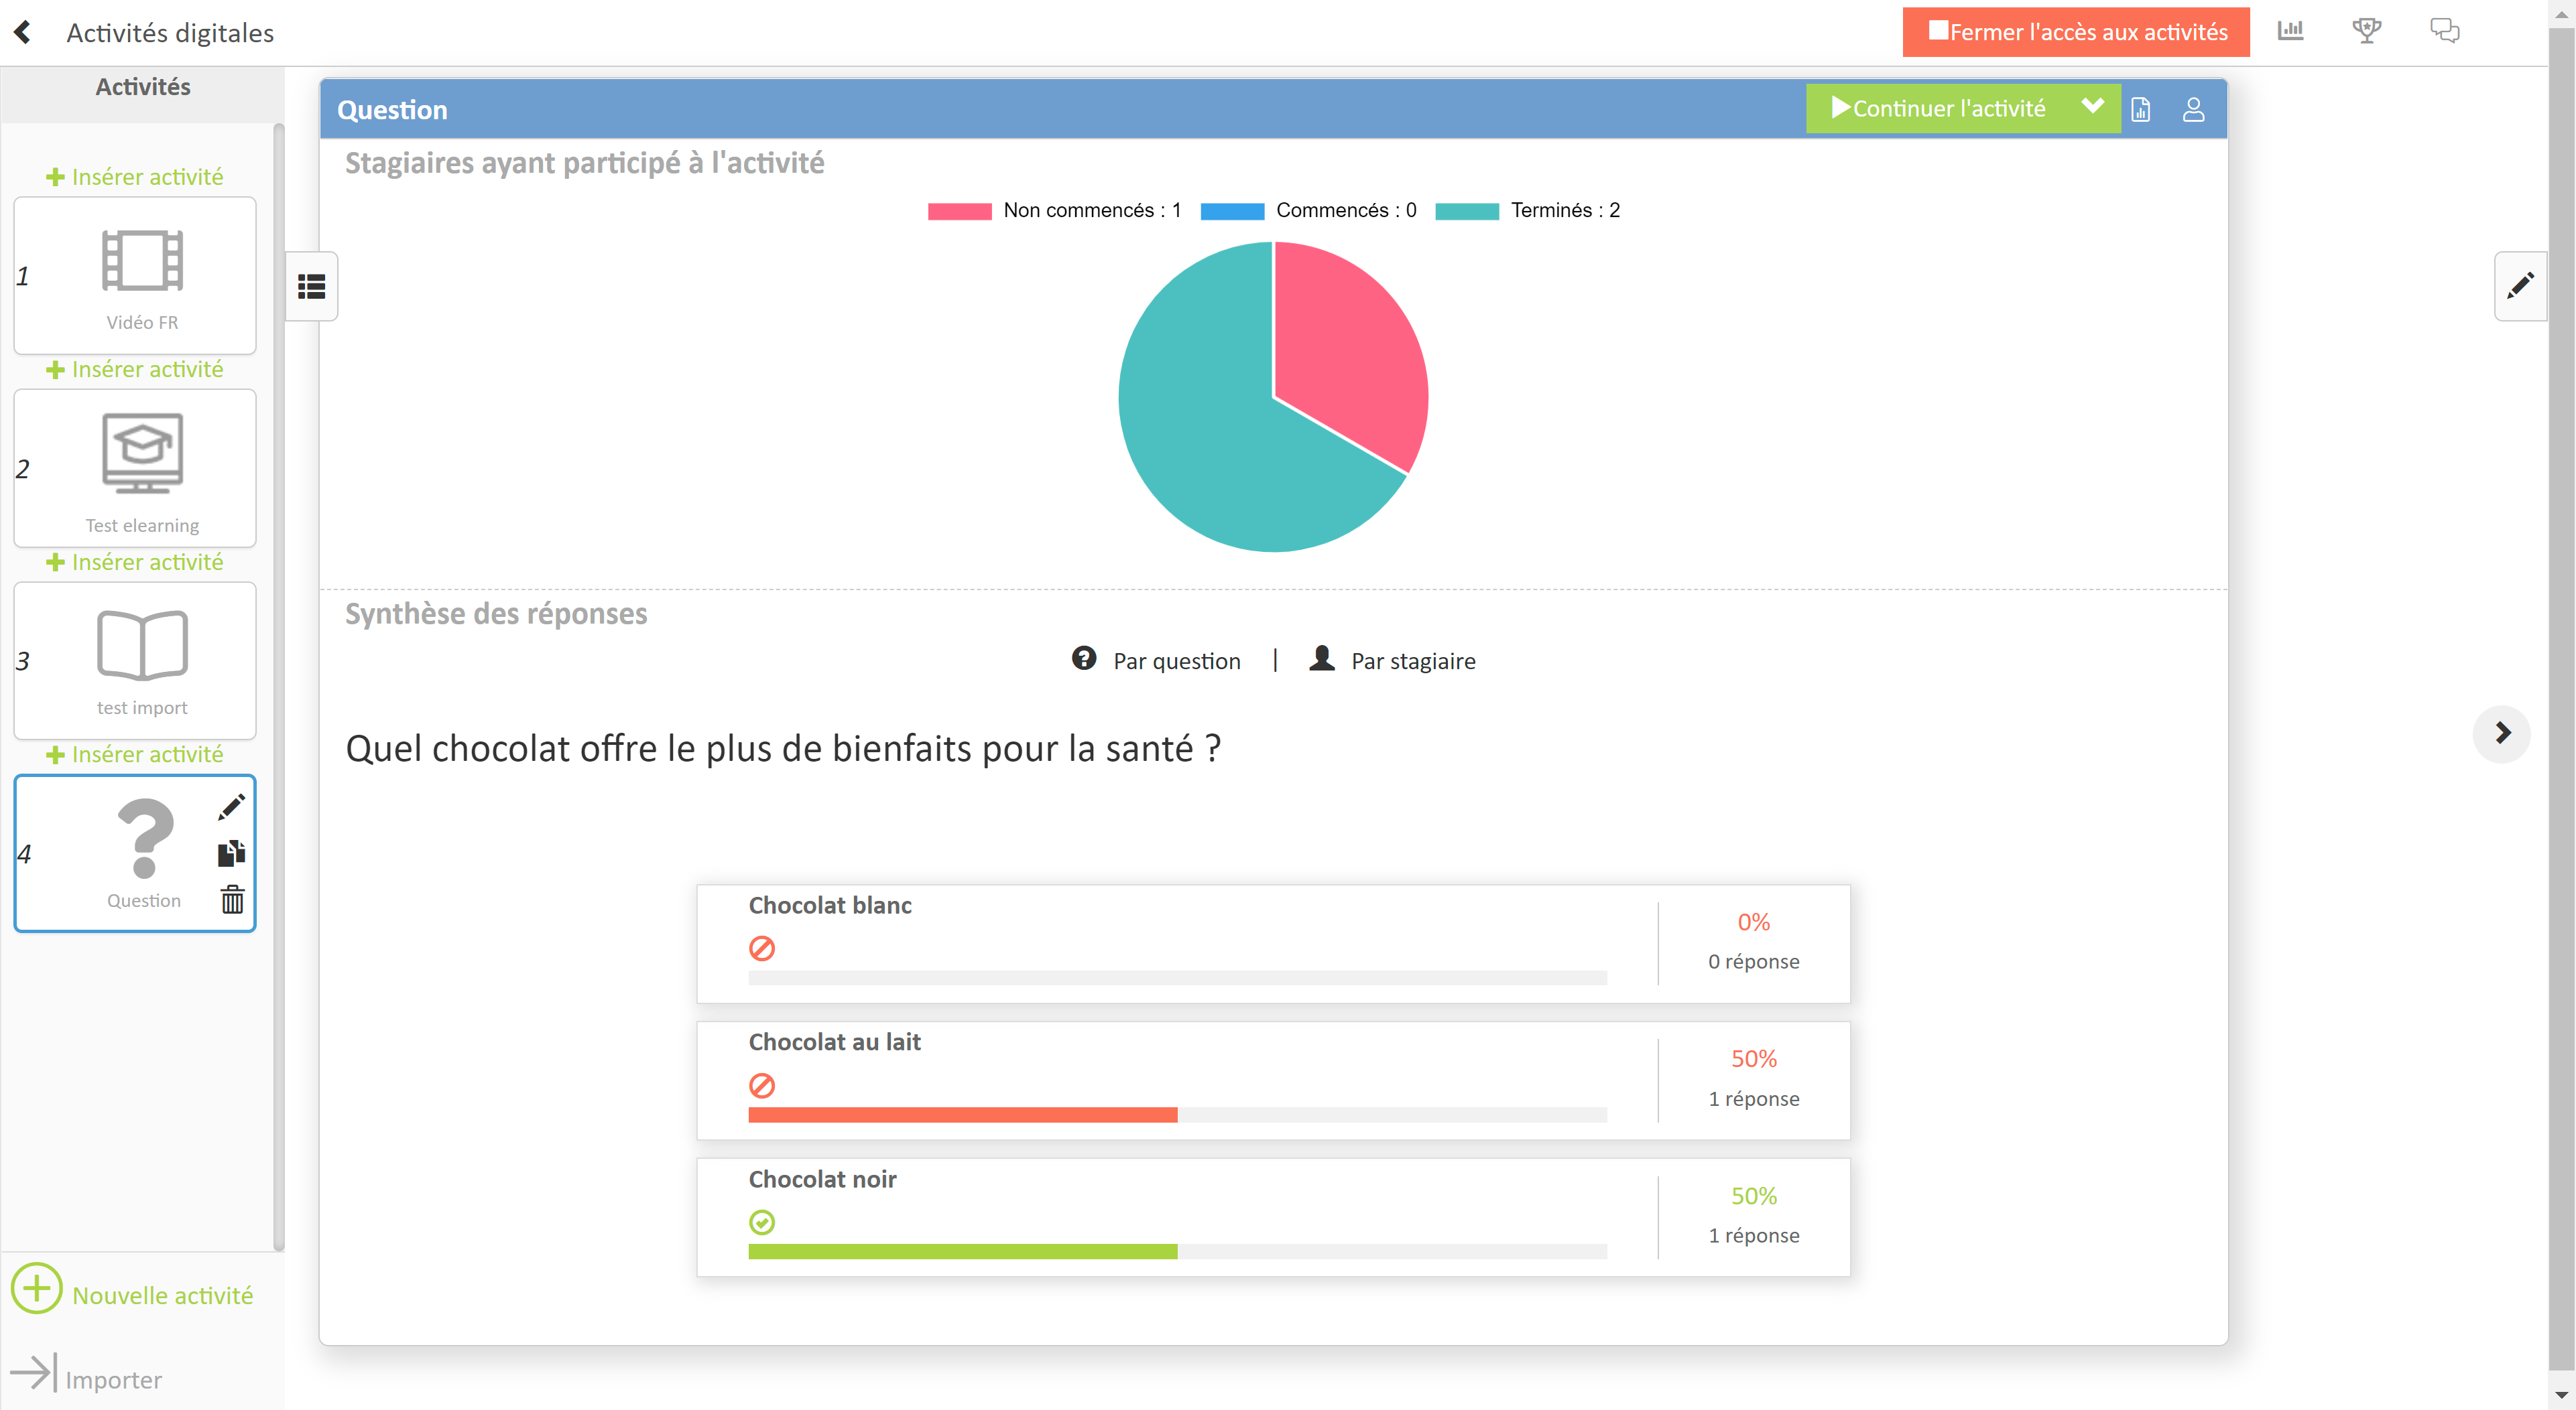Click the Chocolat au lait progress bar
This screenshot has width=2576, height=1410.
[1177, 1115]
